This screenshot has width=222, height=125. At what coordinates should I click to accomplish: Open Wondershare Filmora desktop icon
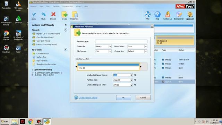[6, 21]
